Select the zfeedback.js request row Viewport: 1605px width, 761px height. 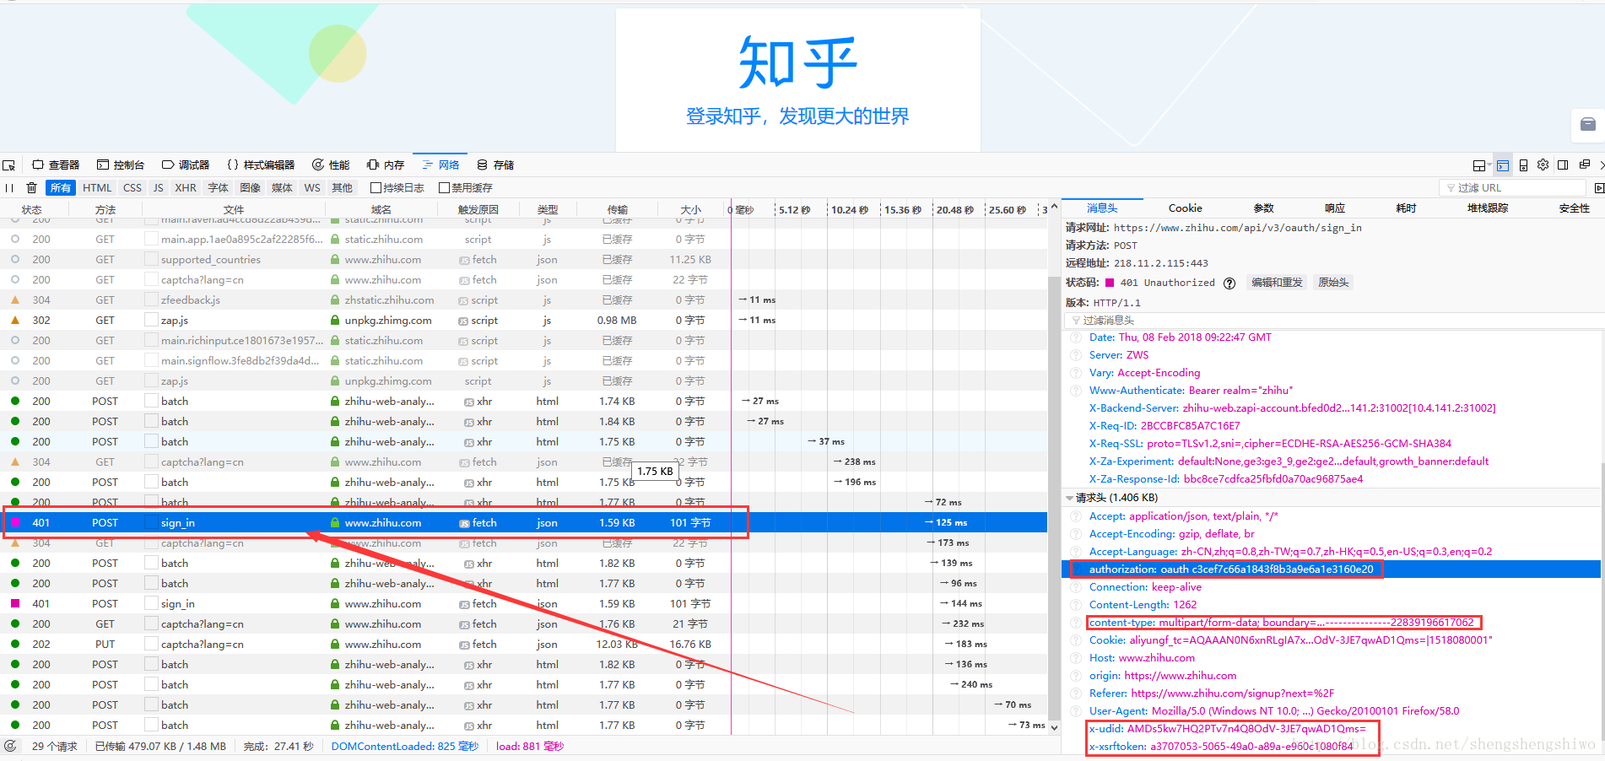[x=523, y=300]
